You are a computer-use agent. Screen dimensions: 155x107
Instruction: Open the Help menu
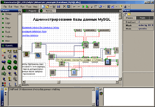coord(35,7)
